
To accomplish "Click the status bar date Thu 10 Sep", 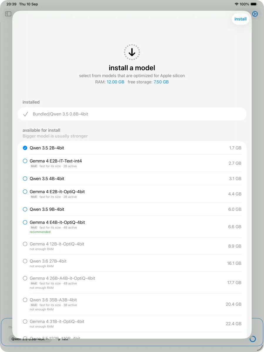I will tap(28, 4).
